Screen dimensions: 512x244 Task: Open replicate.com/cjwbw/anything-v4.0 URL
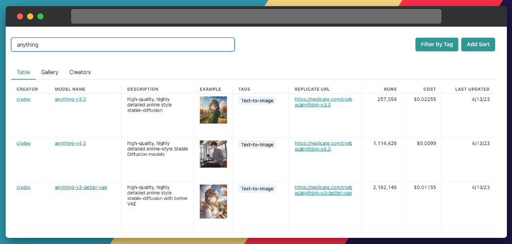324,146
